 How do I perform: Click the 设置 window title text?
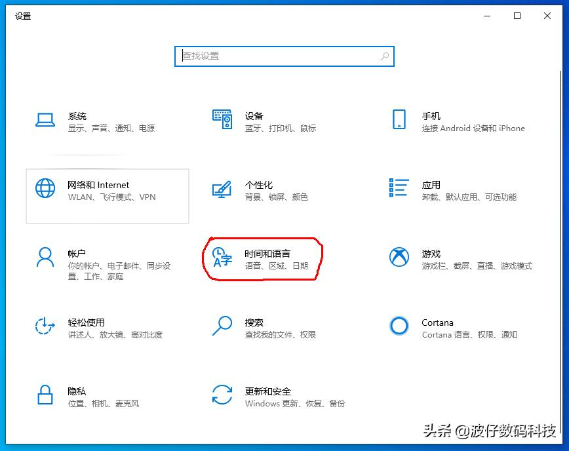pyautogui.click(x=22, y=16)
